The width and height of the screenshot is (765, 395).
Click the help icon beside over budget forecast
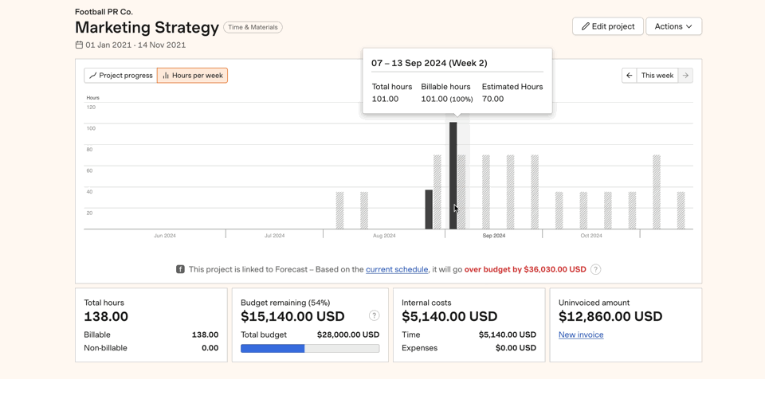[595, 270]
